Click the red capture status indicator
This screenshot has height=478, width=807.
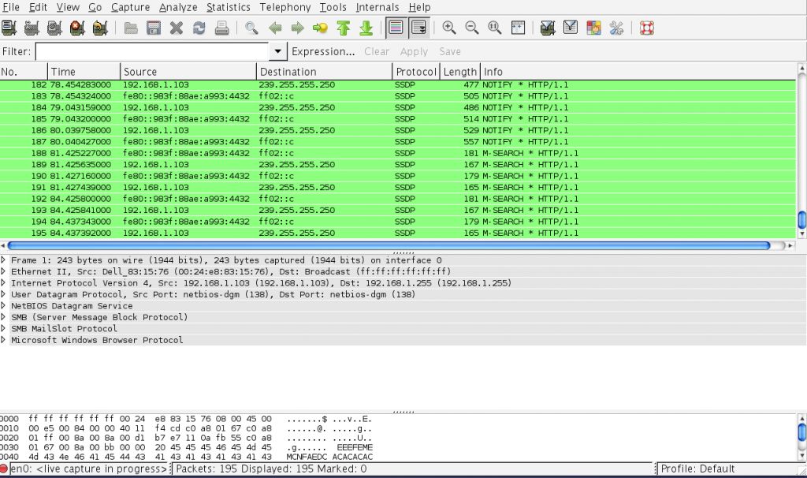pyautogui.click(x=4, y=469)
